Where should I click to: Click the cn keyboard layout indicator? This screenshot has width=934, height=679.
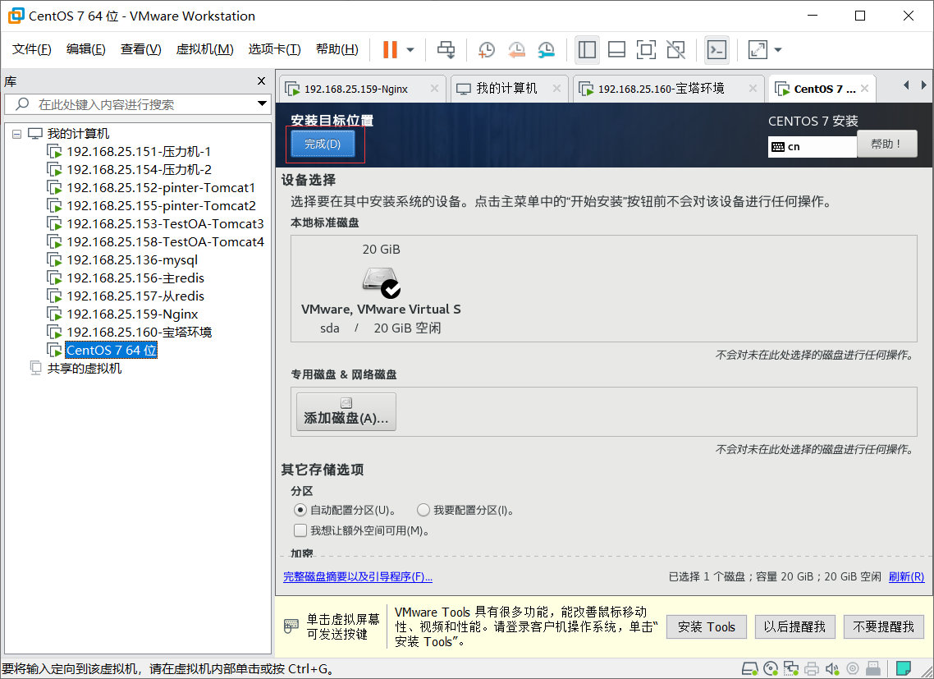pyautogui.click(x=812, y=147)
